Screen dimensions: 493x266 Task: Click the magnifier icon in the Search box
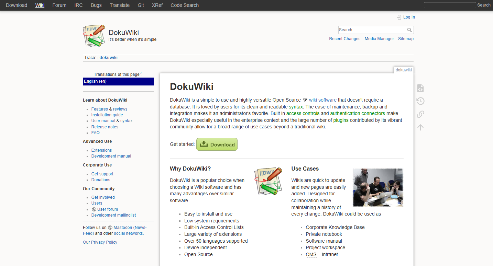tap(409, 30)
